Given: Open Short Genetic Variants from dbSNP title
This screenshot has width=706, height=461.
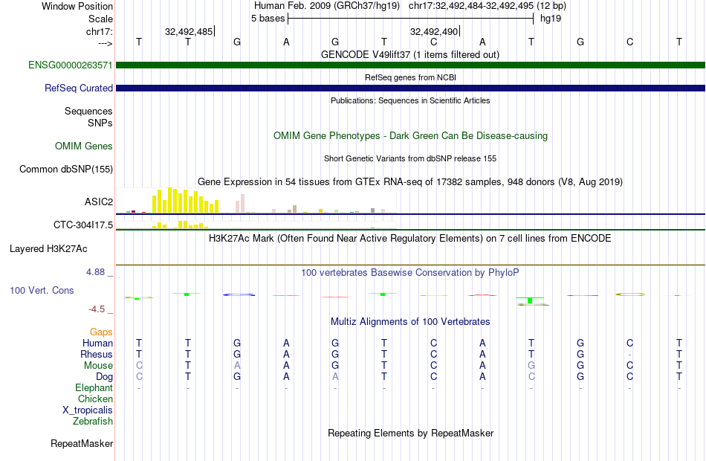Looking at the screenshot, I should [x=410, y=158].
